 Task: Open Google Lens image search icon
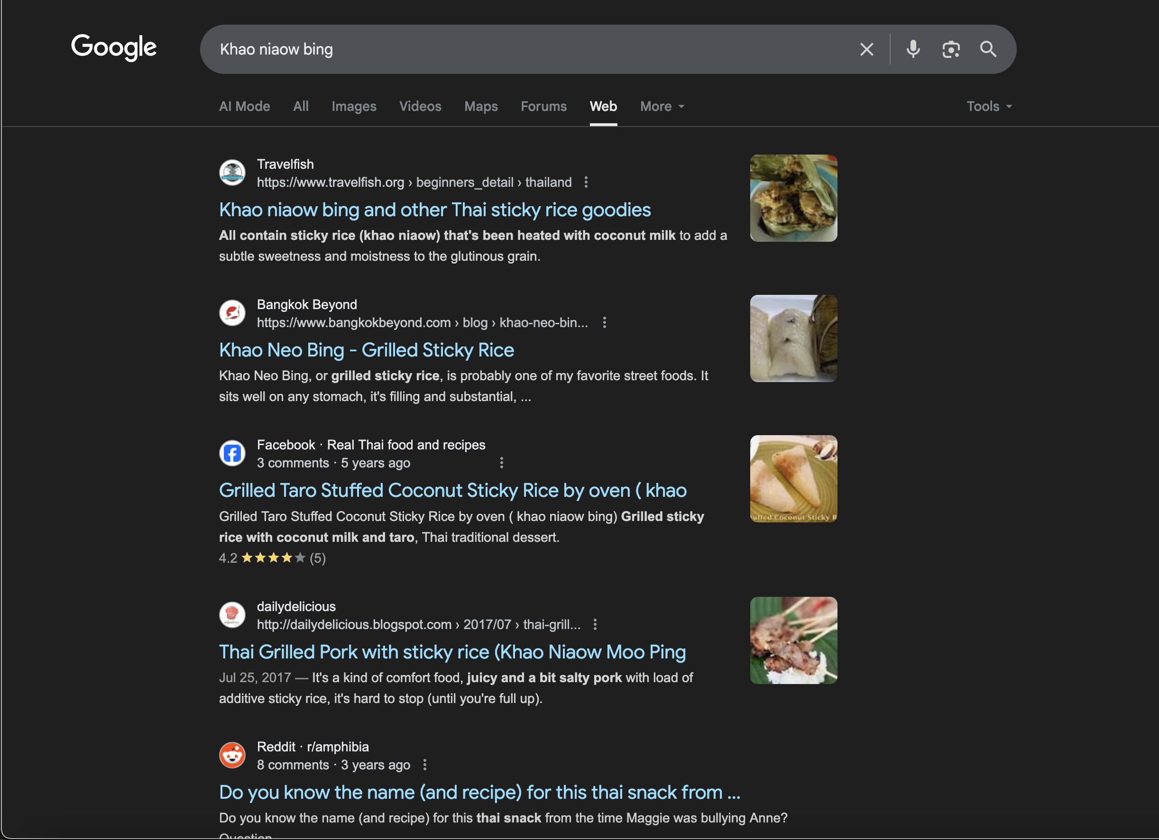point(950,50)
